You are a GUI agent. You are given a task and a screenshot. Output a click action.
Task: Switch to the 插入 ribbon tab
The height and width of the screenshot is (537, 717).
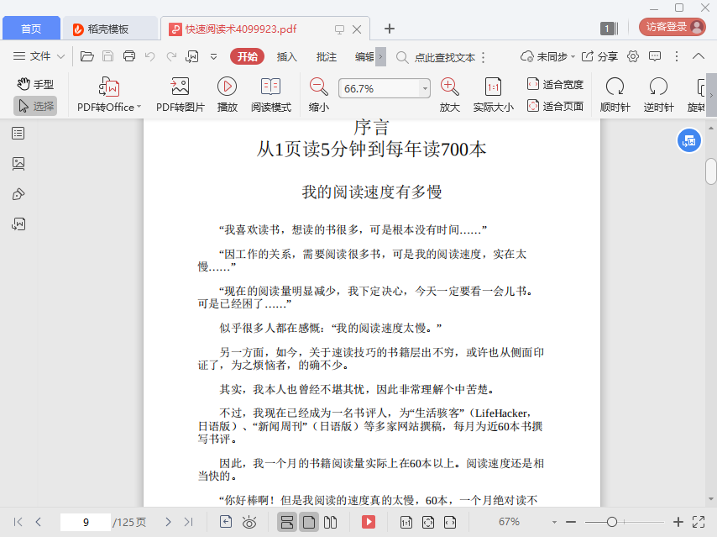tap(286, 57)
